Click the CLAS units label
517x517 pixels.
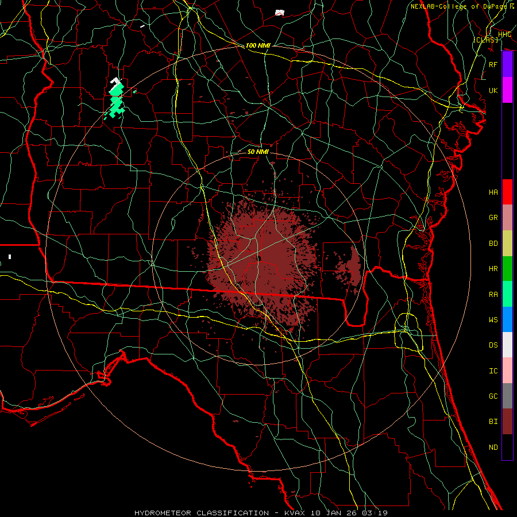pyautogui.click(x=485, y=40)
